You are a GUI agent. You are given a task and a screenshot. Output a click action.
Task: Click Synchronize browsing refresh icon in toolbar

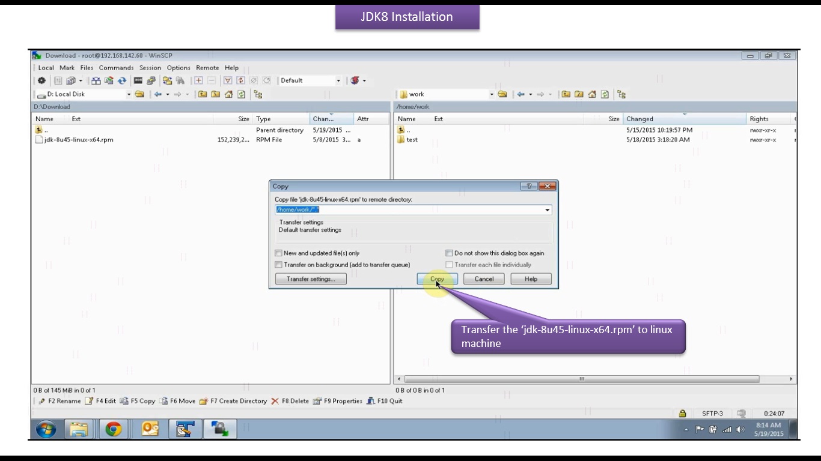pos(122,80)
